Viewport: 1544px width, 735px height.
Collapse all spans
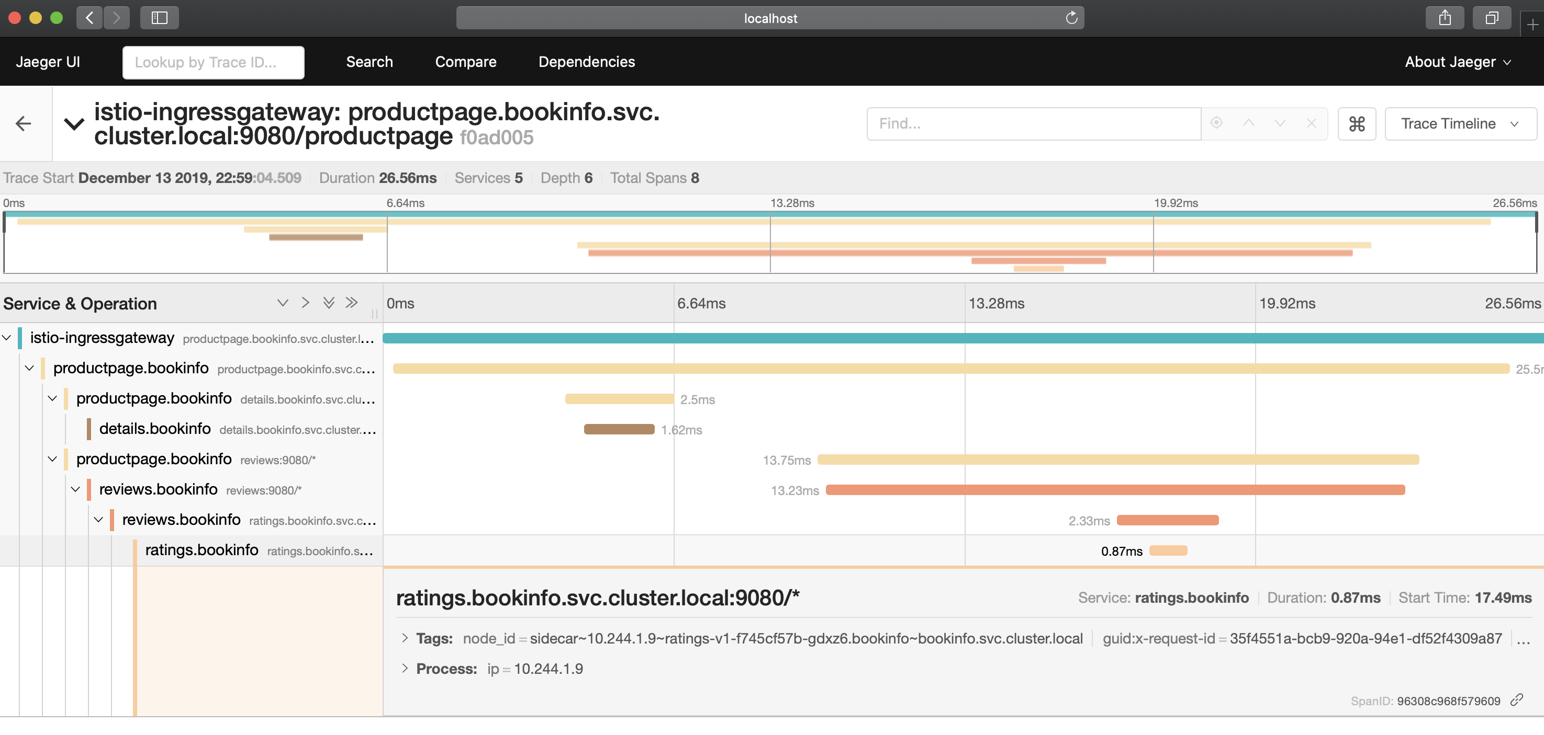[352, 303]
